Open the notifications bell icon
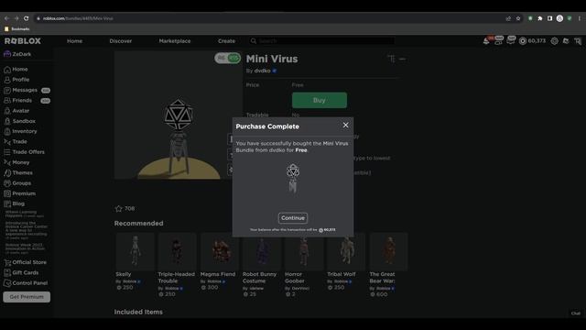Screen dimensions: 586x330 [486, 40]
